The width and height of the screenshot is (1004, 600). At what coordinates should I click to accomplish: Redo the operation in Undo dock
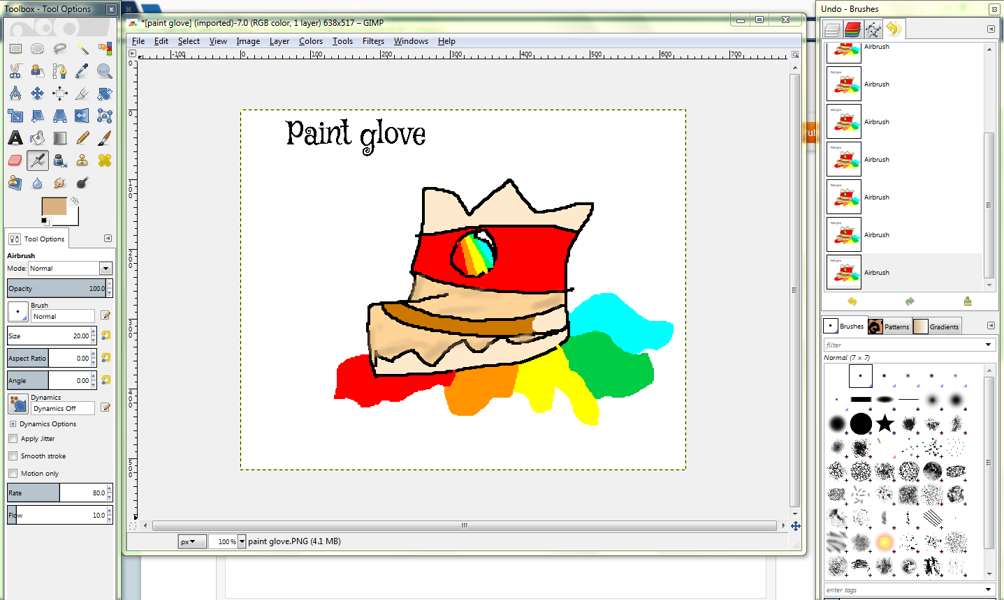pyautogui.click(x=910, y=301)
